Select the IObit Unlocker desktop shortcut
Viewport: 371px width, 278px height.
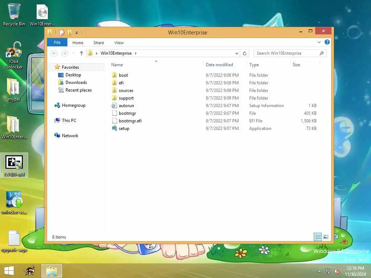14,56
